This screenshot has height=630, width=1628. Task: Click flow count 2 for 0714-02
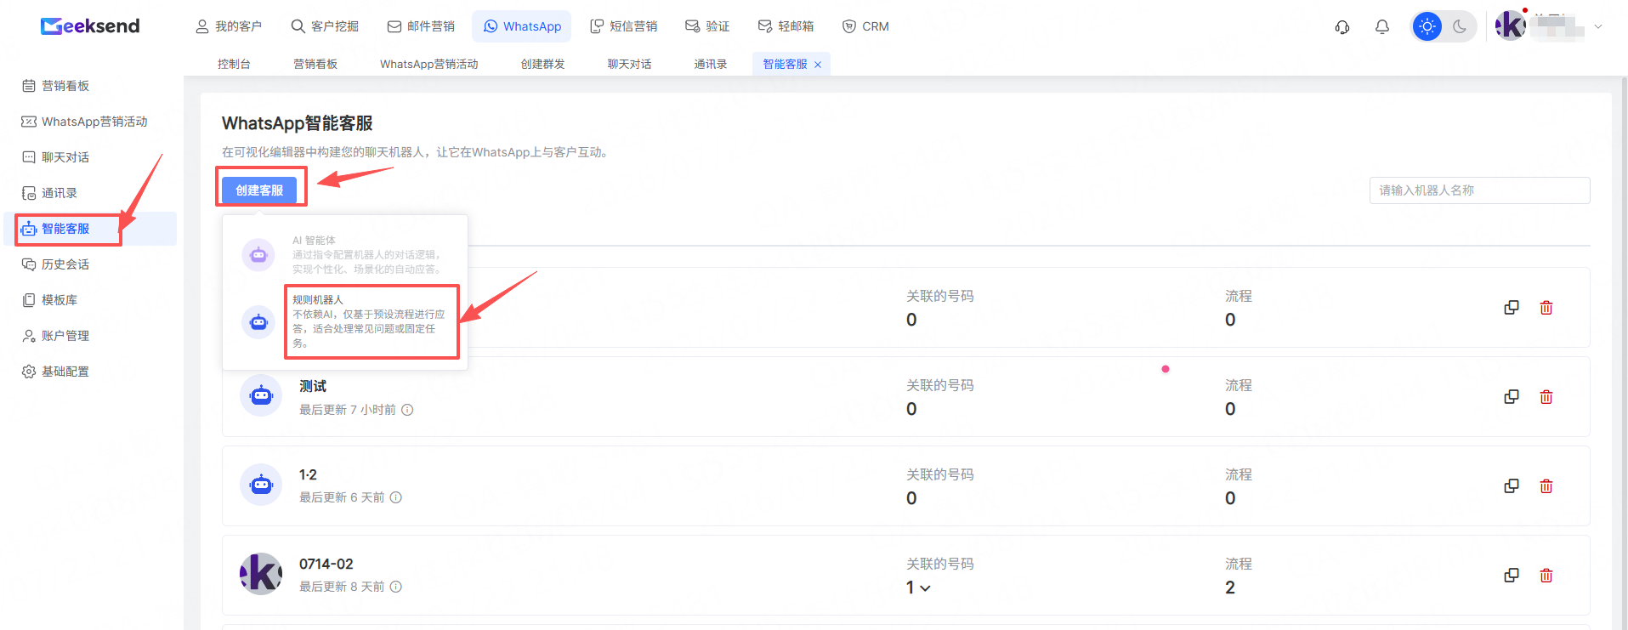coord(1230,587)
